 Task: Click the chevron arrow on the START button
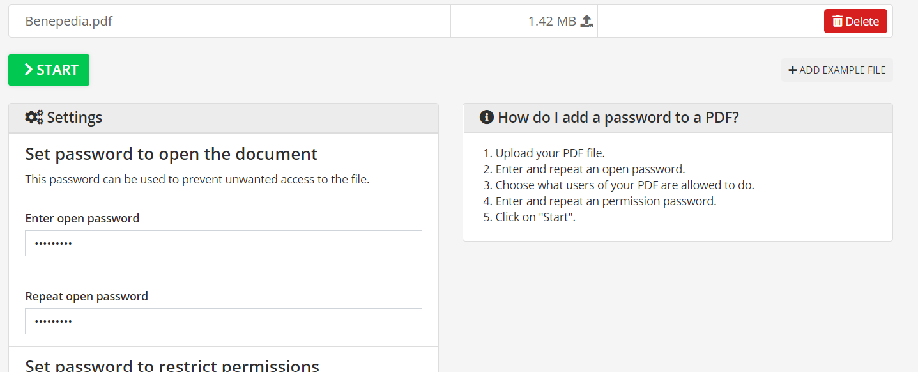(28, 70)
